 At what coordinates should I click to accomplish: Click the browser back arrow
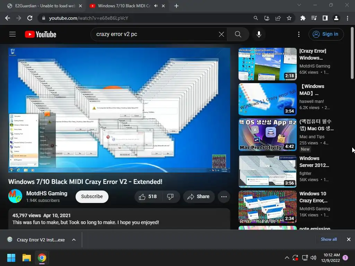tap(8, 18)
